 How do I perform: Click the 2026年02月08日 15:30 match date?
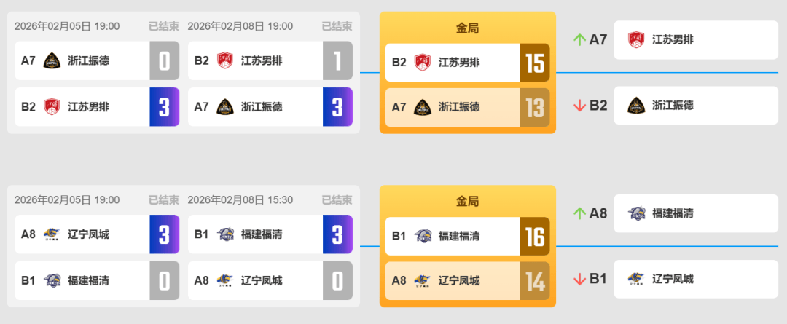coord(240,199)
